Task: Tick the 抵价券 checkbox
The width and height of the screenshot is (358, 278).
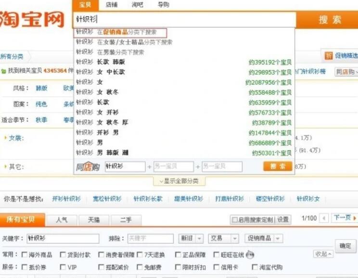Action: 24,267
